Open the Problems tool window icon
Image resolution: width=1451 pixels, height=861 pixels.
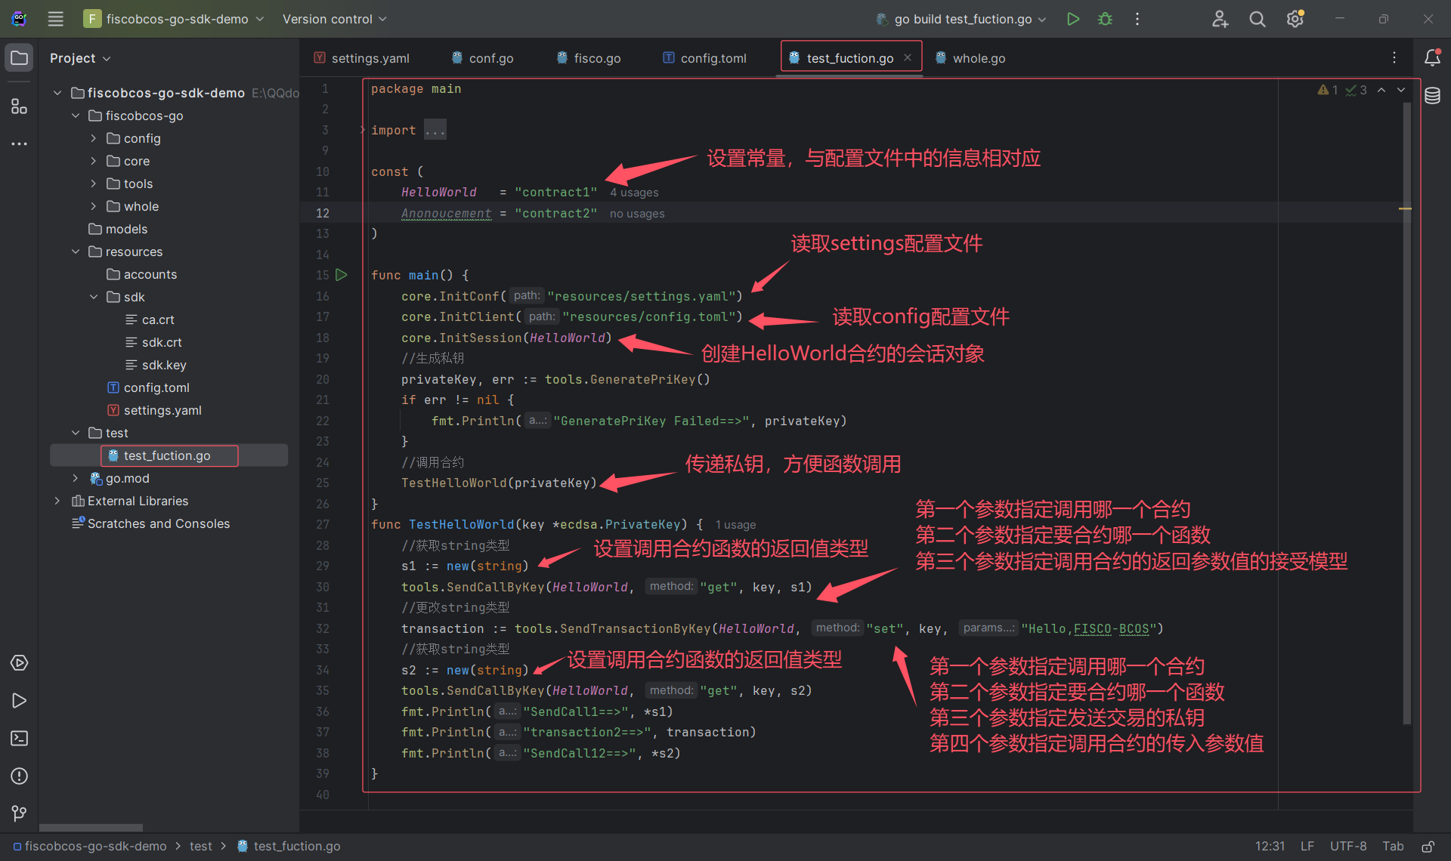(x=19, y=776)
